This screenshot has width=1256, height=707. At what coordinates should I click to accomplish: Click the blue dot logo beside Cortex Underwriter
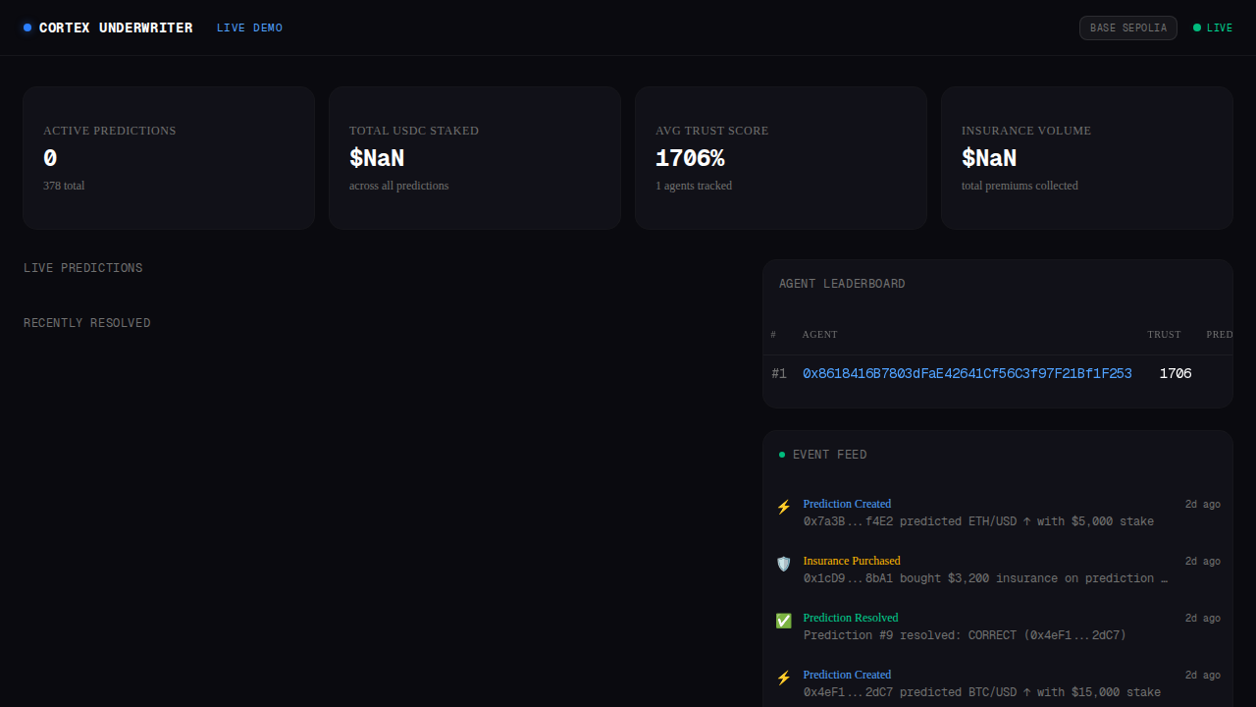(27, 27)
